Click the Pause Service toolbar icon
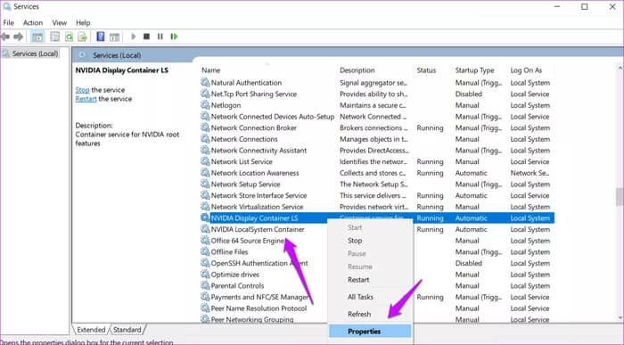This screenshot has height=345, width=624. coord(160,37)
